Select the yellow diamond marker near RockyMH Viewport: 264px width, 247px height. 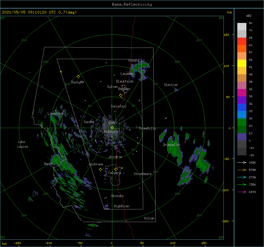[x=78, y=77]
